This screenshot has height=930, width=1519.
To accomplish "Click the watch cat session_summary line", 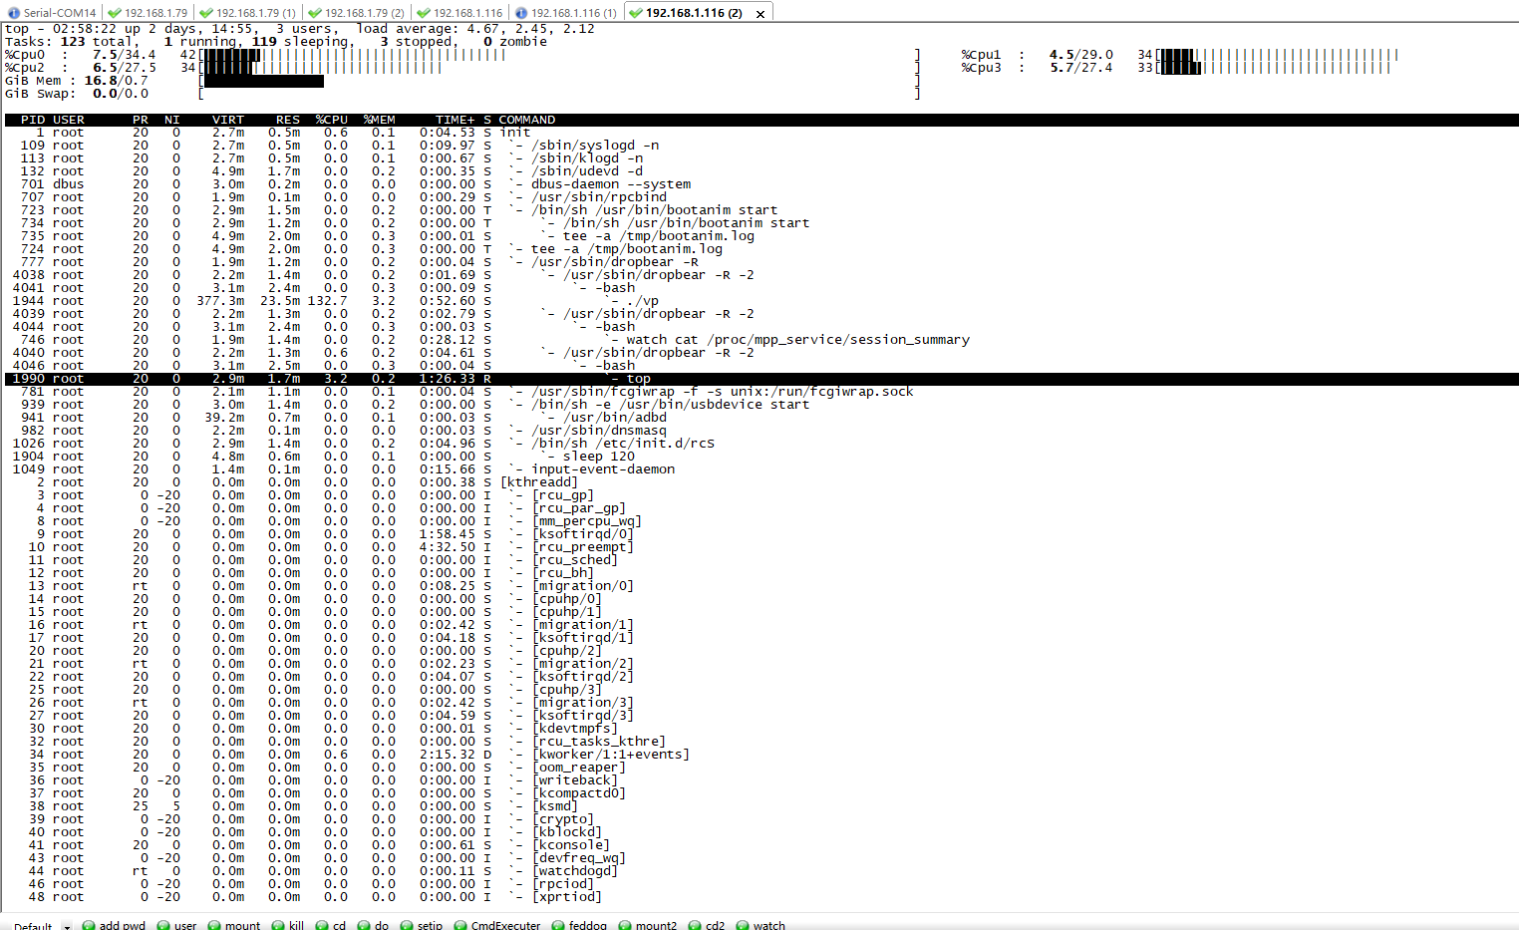I will pos(761,340).
